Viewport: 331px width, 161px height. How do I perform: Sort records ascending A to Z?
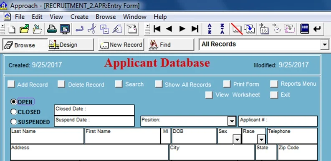(210, 29)
